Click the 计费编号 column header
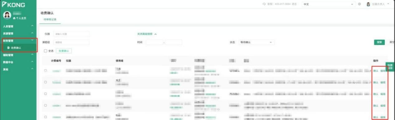 [x=56, y=60]
